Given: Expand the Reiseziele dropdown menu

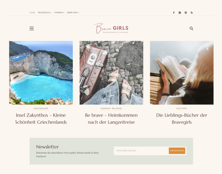Looking at the screenshot, I should (x=45, y=13).
